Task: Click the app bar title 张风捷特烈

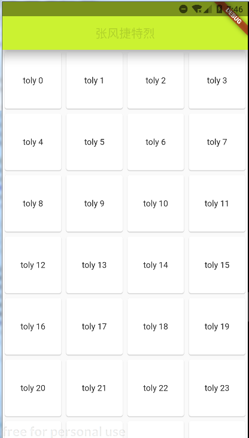Action: pos(125,34)
